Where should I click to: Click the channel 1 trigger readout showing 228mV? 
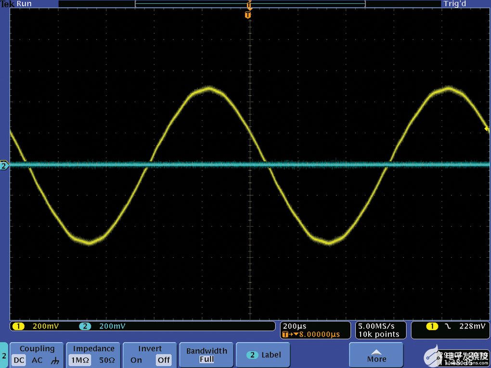[x=450, y=326]
